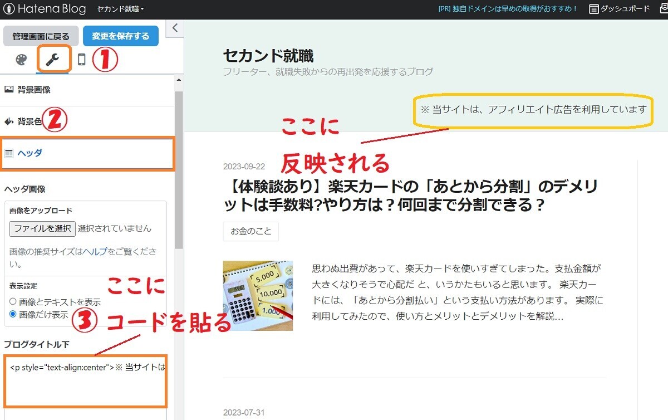
Task: Select the wrench customize icon
Action: click(x=53, y=60)
